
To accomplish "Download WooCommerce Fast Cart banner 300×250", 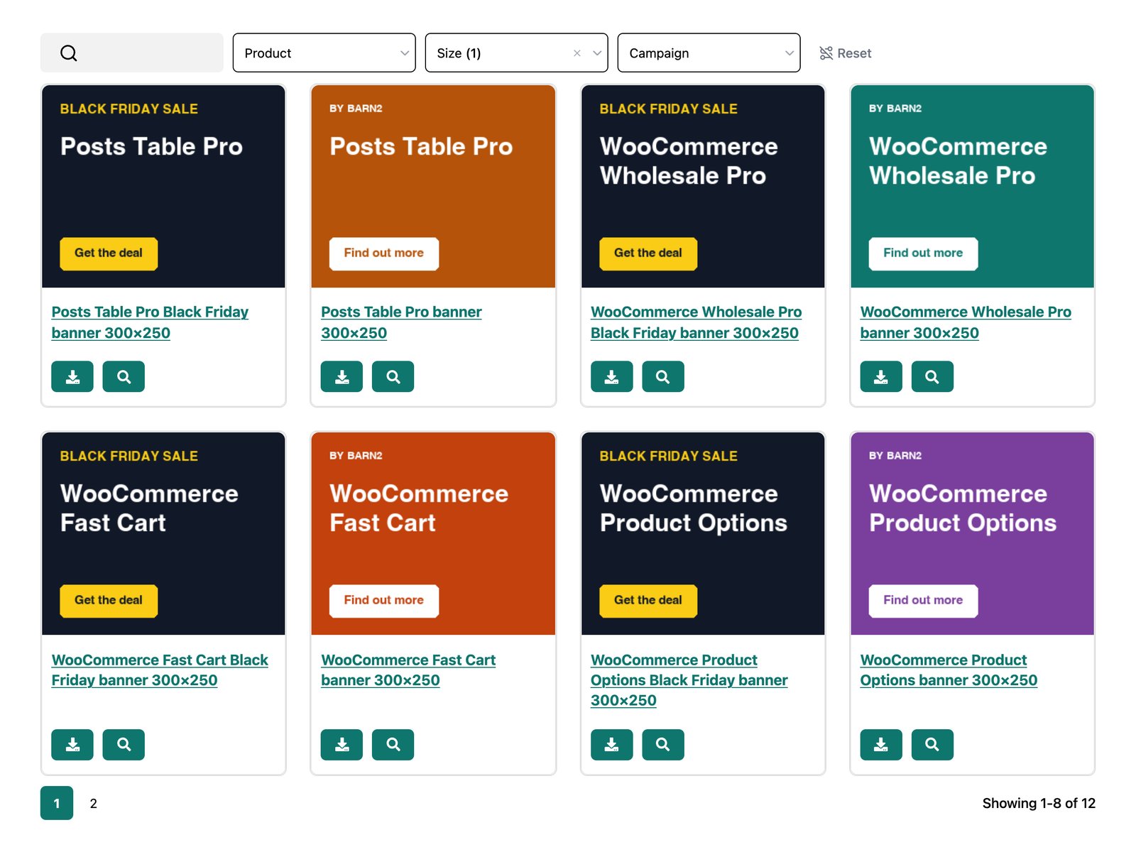I will coord(342,745).
